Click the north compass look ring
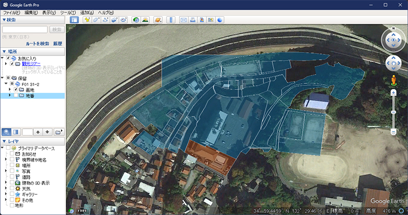Screen dimensions: 408x215 point(393,40)
